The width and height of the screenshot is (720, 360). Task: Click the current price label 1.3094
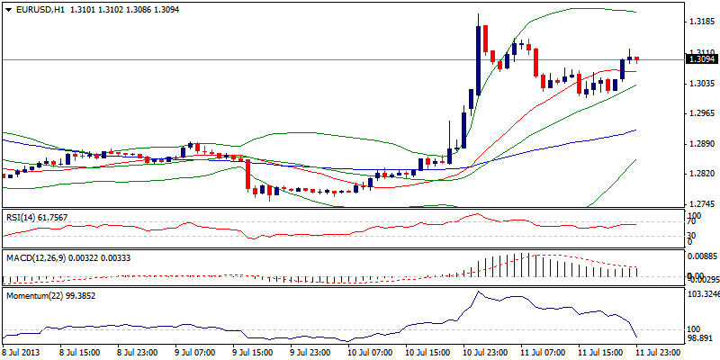(699, 59)
